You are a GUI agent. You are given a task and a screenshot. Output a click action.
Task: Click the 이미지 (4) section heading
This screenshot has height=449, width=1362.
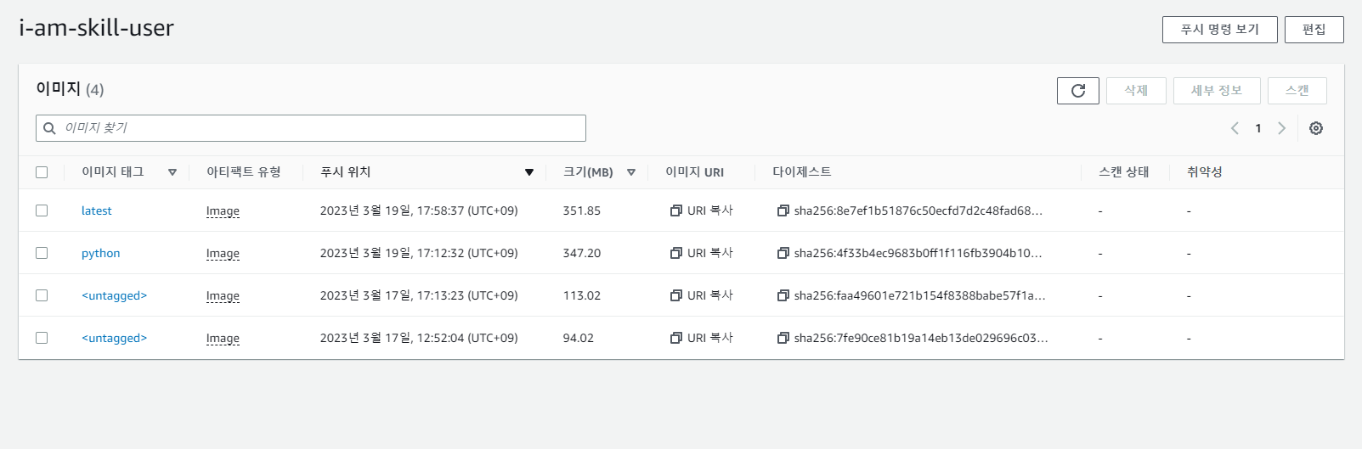coord(70,89)
